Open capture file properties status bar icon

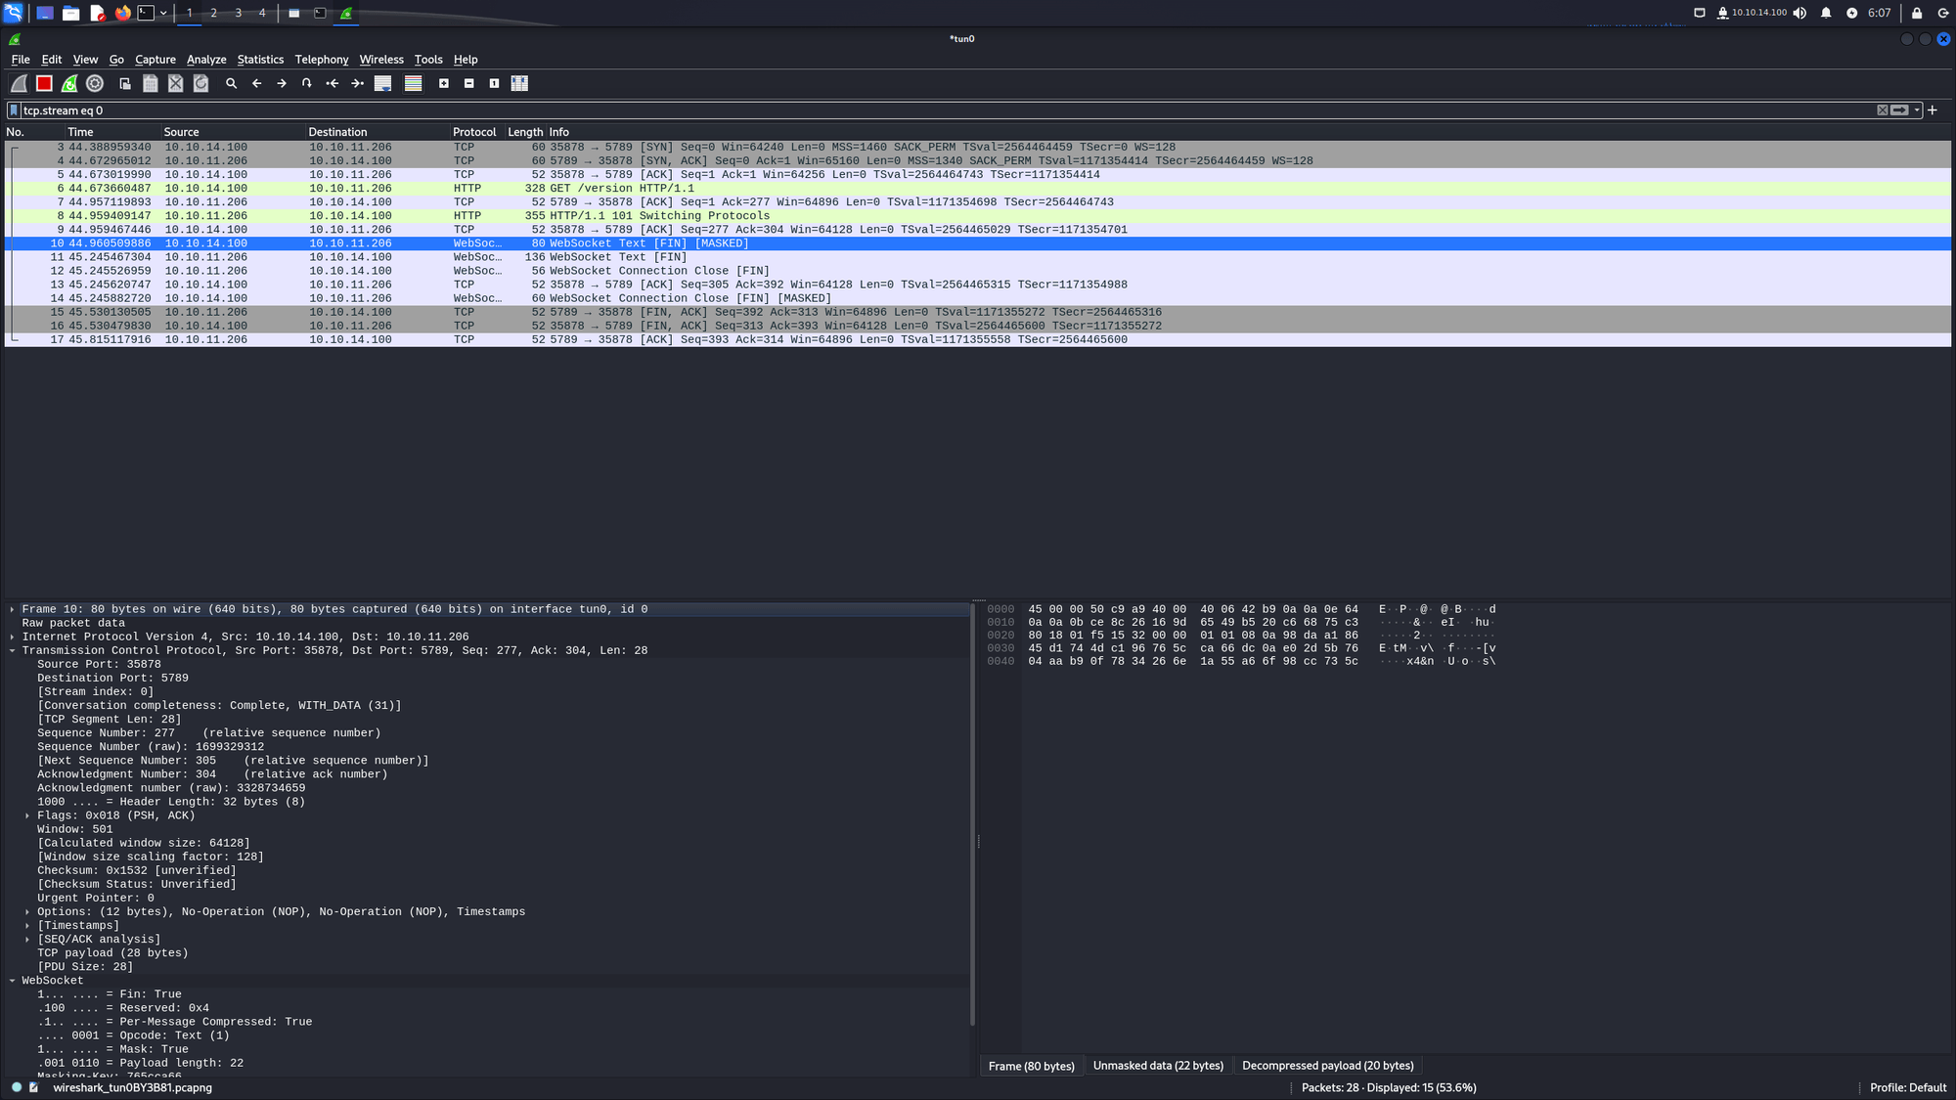34,1087
